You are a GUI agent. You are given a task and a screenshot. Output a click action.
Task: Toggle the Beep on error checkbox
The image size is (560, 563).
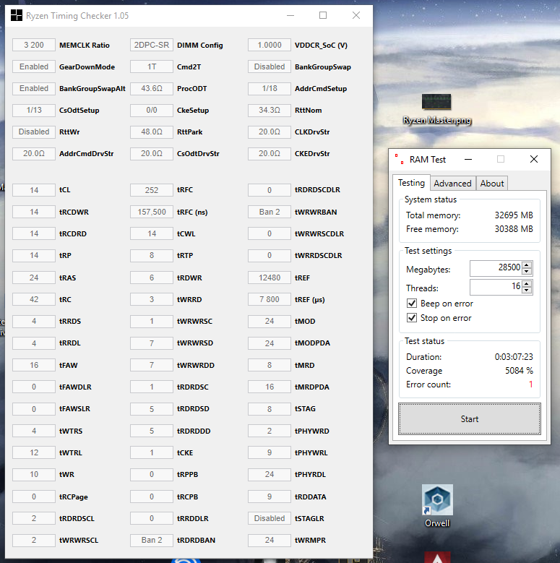coord(412,304)
